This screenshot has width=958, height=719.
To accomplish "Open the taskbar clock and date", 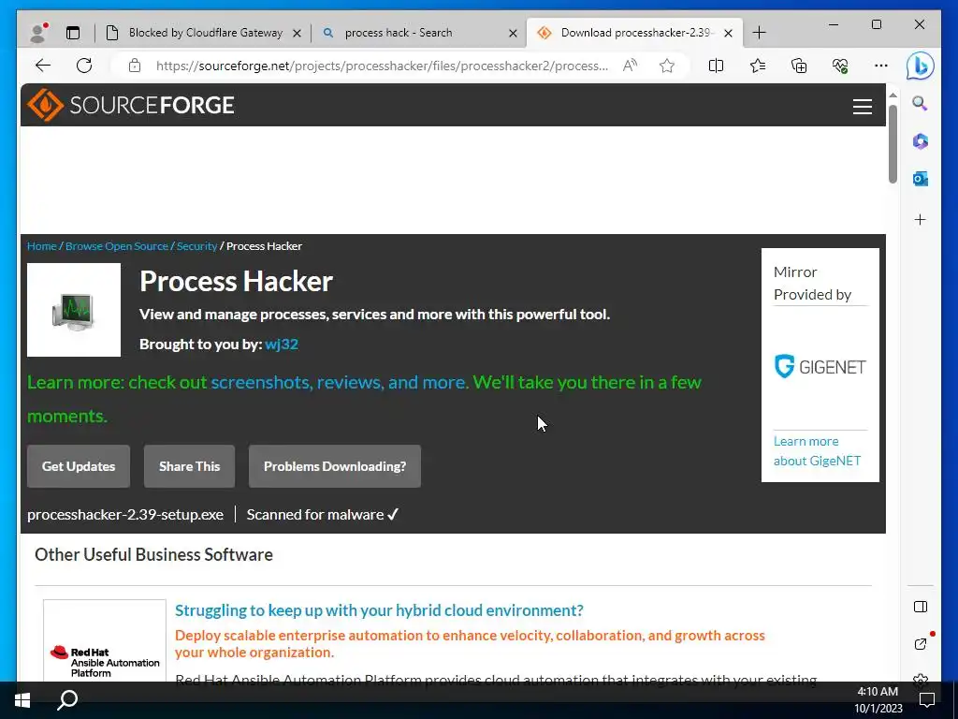I will pyautogui.click(x=878, y=700).
